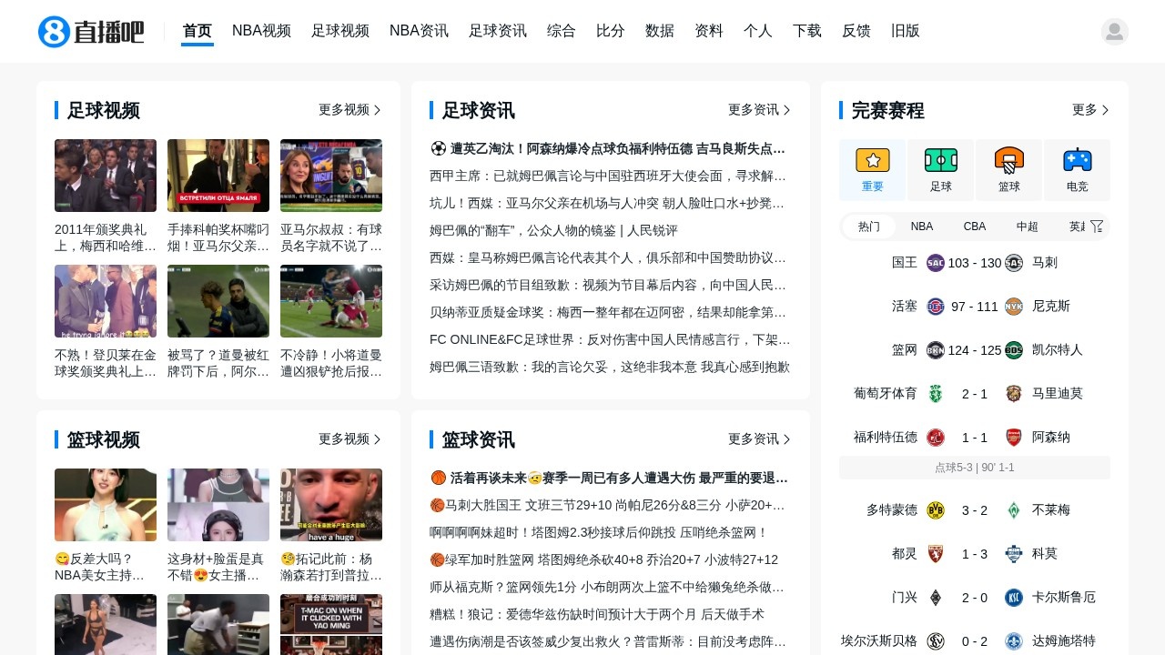Click the 多特蒙德 team logo
This screenshot has height=655, width=1165.
(x=935, y=510)
